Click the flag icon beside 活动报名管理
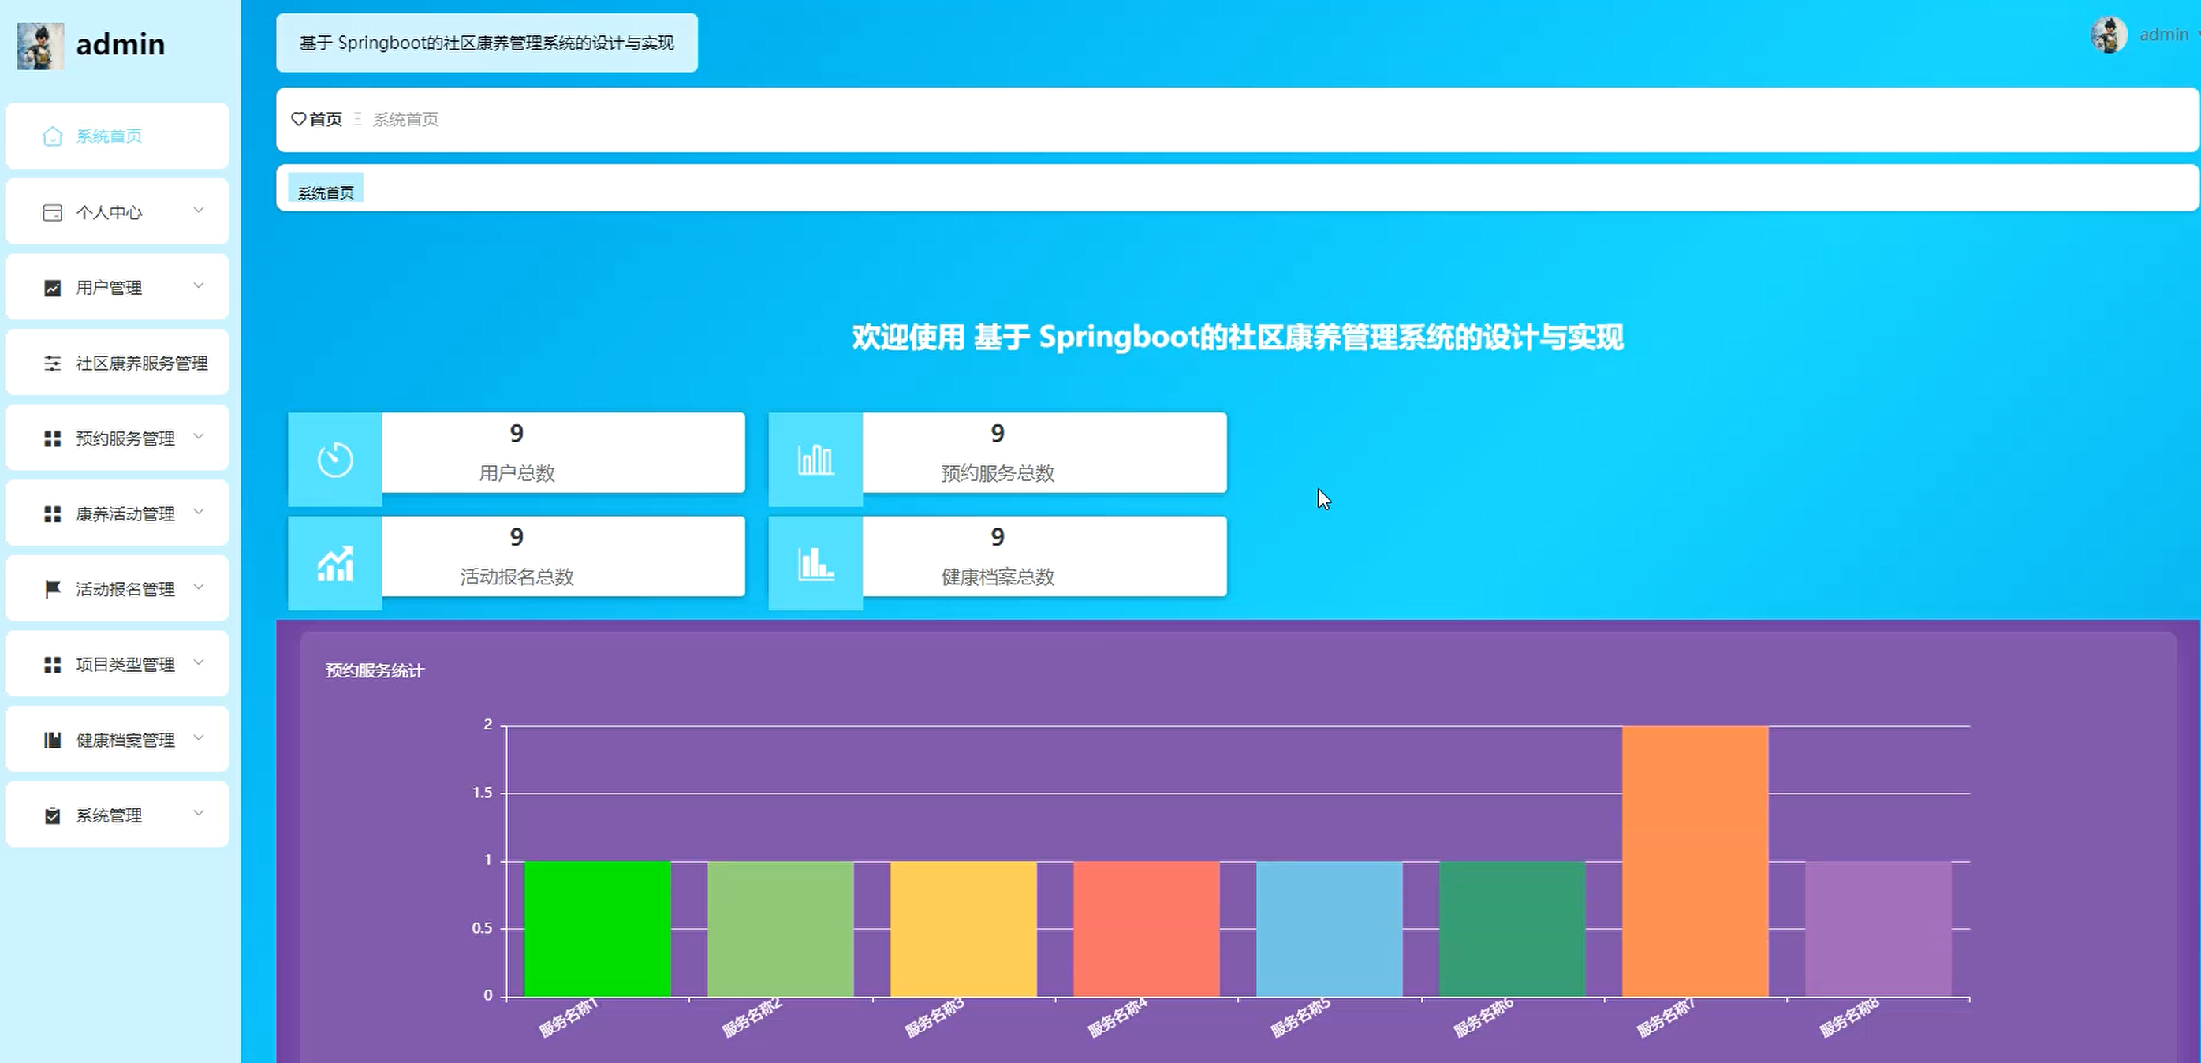 (x=52, y=589)
